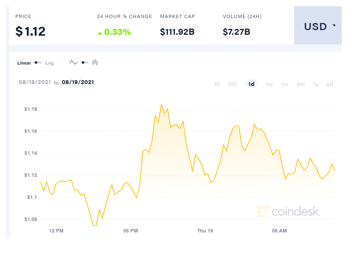Select the Log scale label
This screenshot has height=257, width=348.
(x=49, y=63)
